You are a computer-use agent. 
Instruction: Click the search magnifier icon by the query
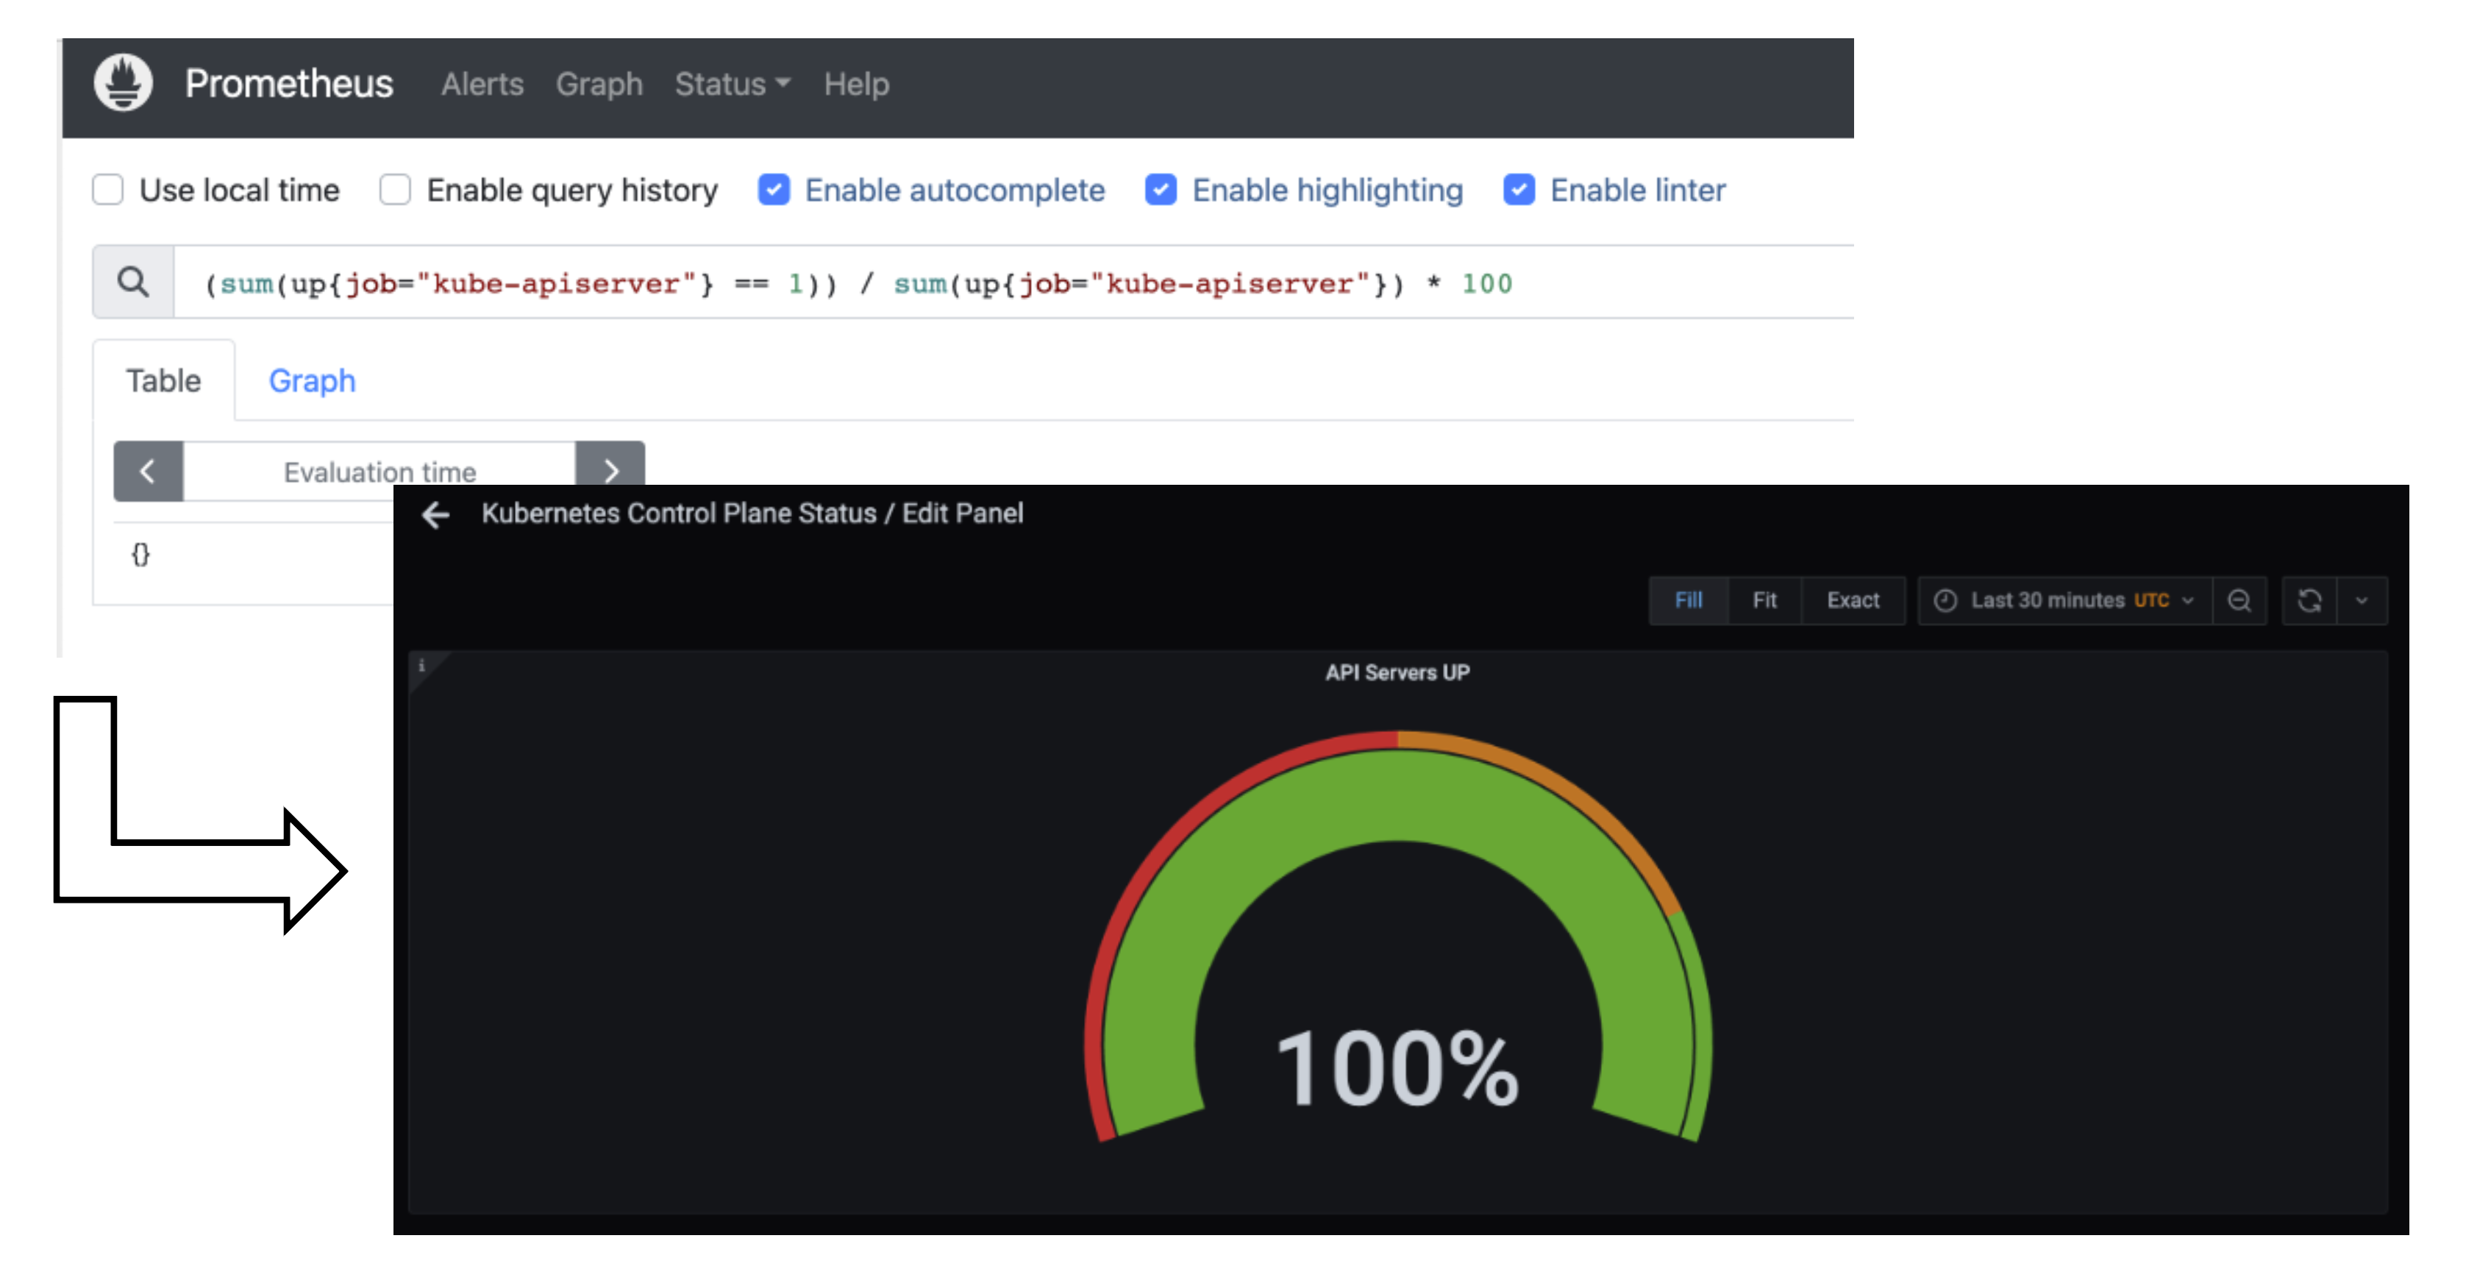133,282
